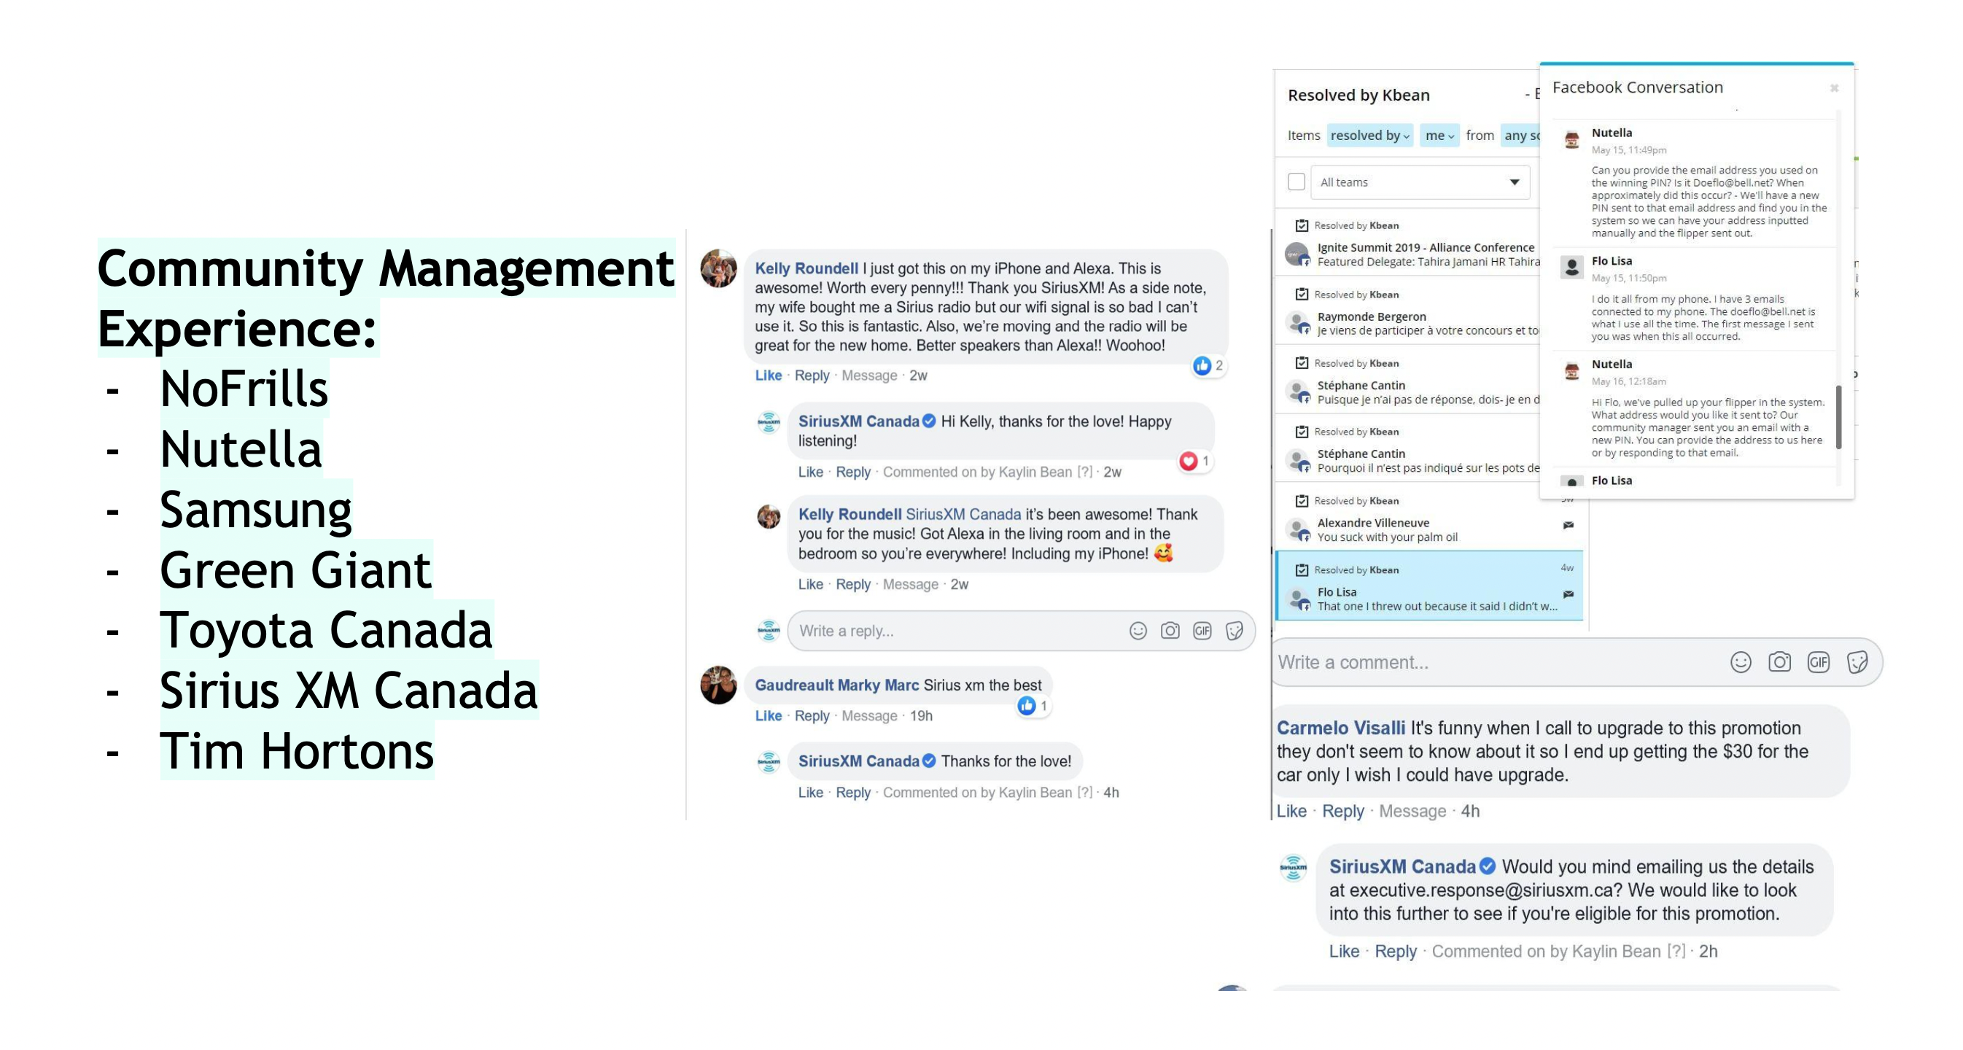Reply to Kelly Roundell's first comment
The image size is (1963, 1050).
(x=812, y=376)
